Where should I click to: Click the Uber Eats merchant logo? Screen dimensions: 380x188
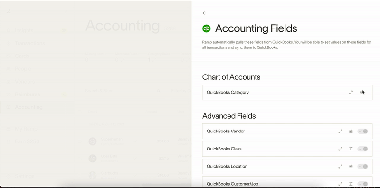pos(93,158)
